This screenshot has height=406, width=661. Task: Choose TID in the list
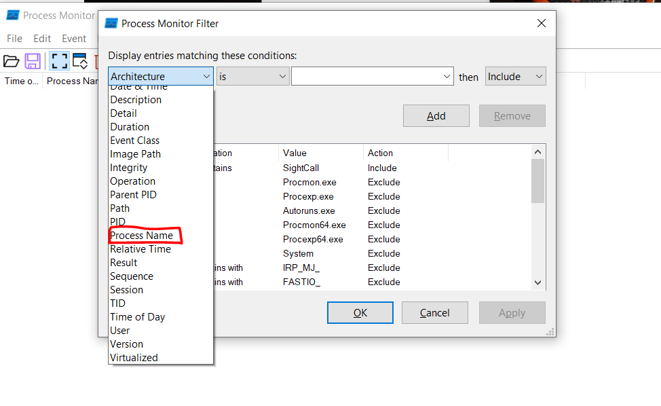tap(161, 303)
